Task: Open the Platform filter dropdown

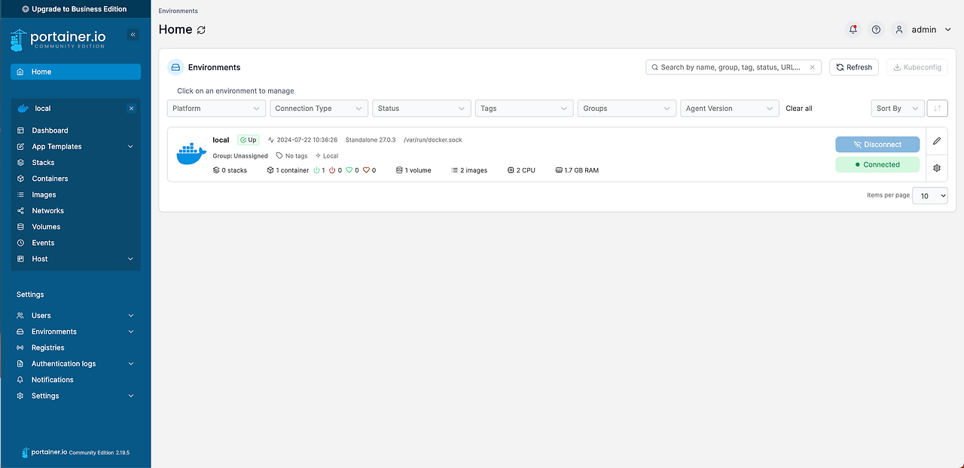Action: pos(216,109)
